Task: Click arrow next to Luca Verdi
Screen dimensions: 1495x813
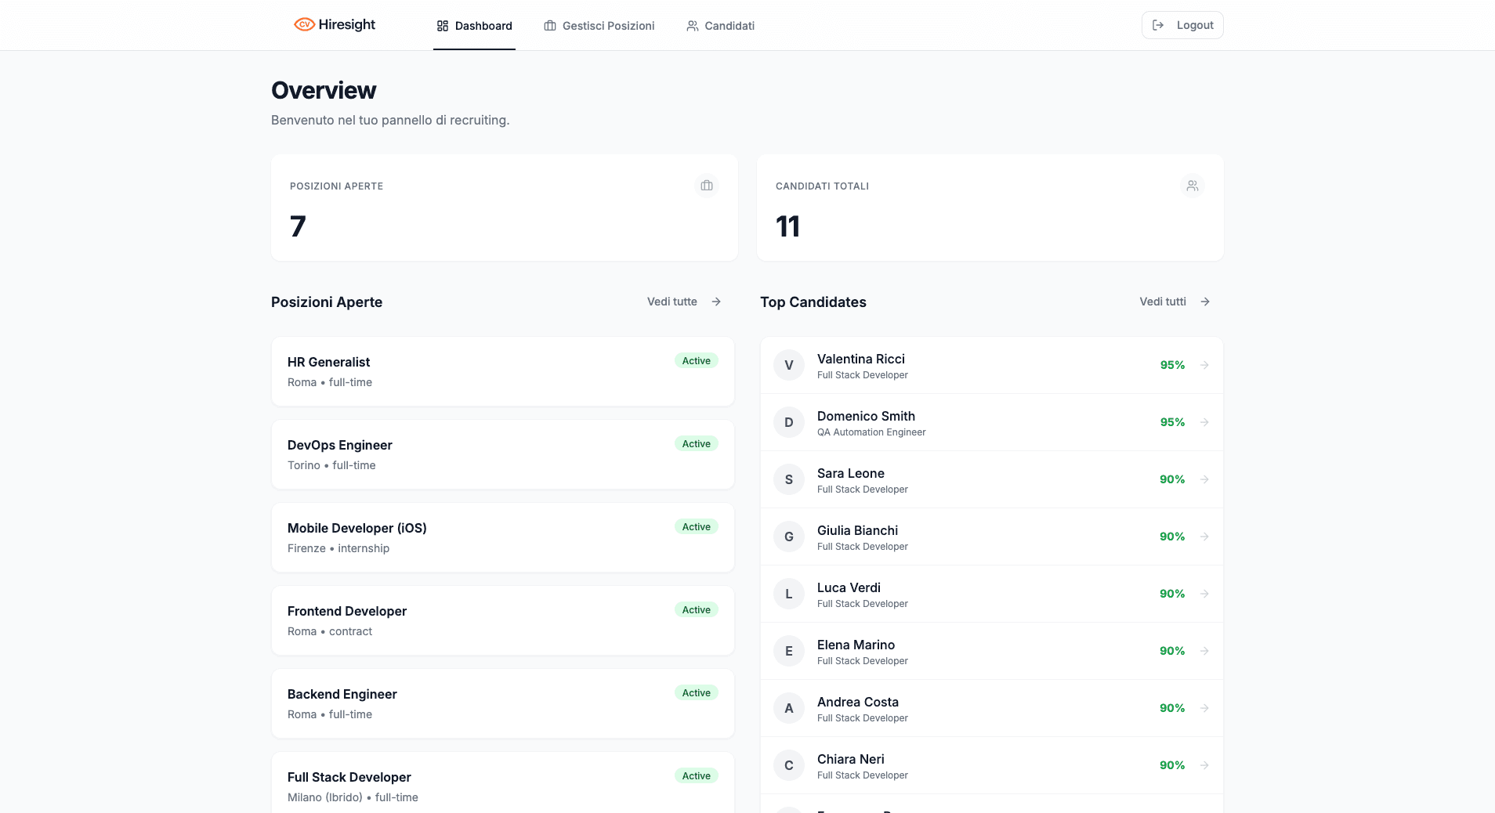Action: [x=1204, y=594]
